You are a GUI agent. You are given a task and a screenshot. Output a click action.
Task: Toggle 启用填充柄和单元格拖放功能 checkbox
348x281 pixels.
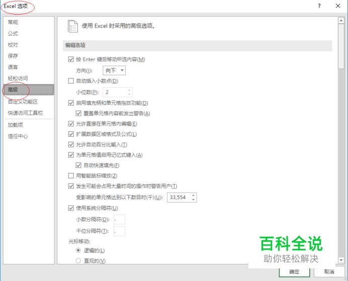coord(71,103)
